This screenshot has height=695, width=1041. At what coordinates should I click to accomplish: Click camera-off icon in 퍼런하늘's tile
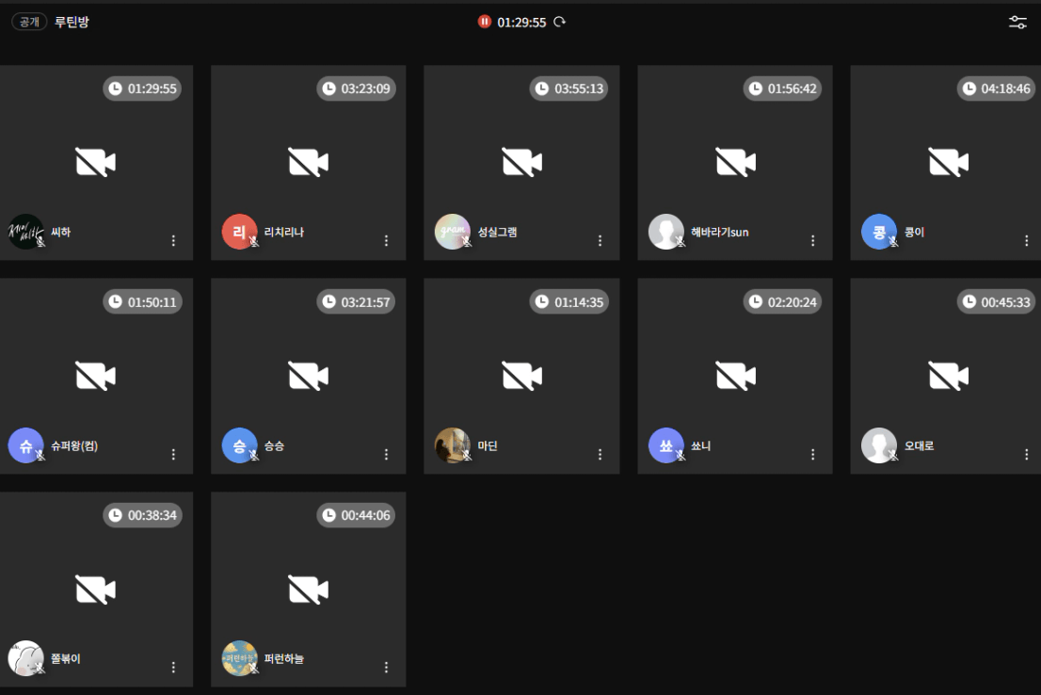tap(309, 590)
